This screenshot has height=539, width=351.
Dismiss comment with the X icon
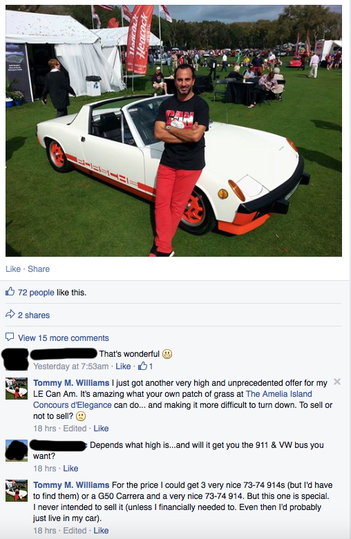(337, 382)
